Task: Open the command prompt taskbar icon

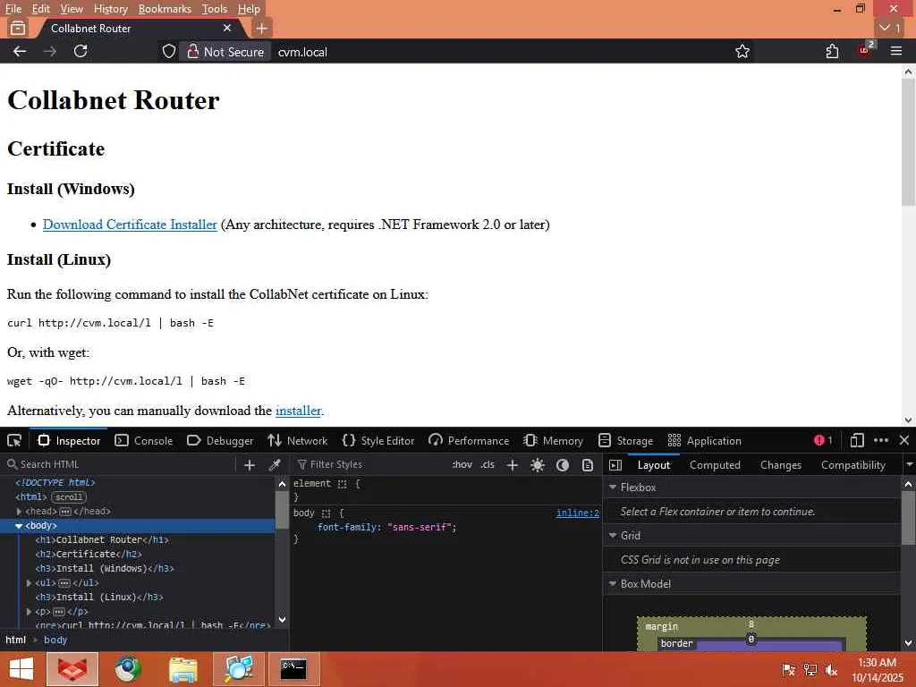Action: click(x=293, y=669)
